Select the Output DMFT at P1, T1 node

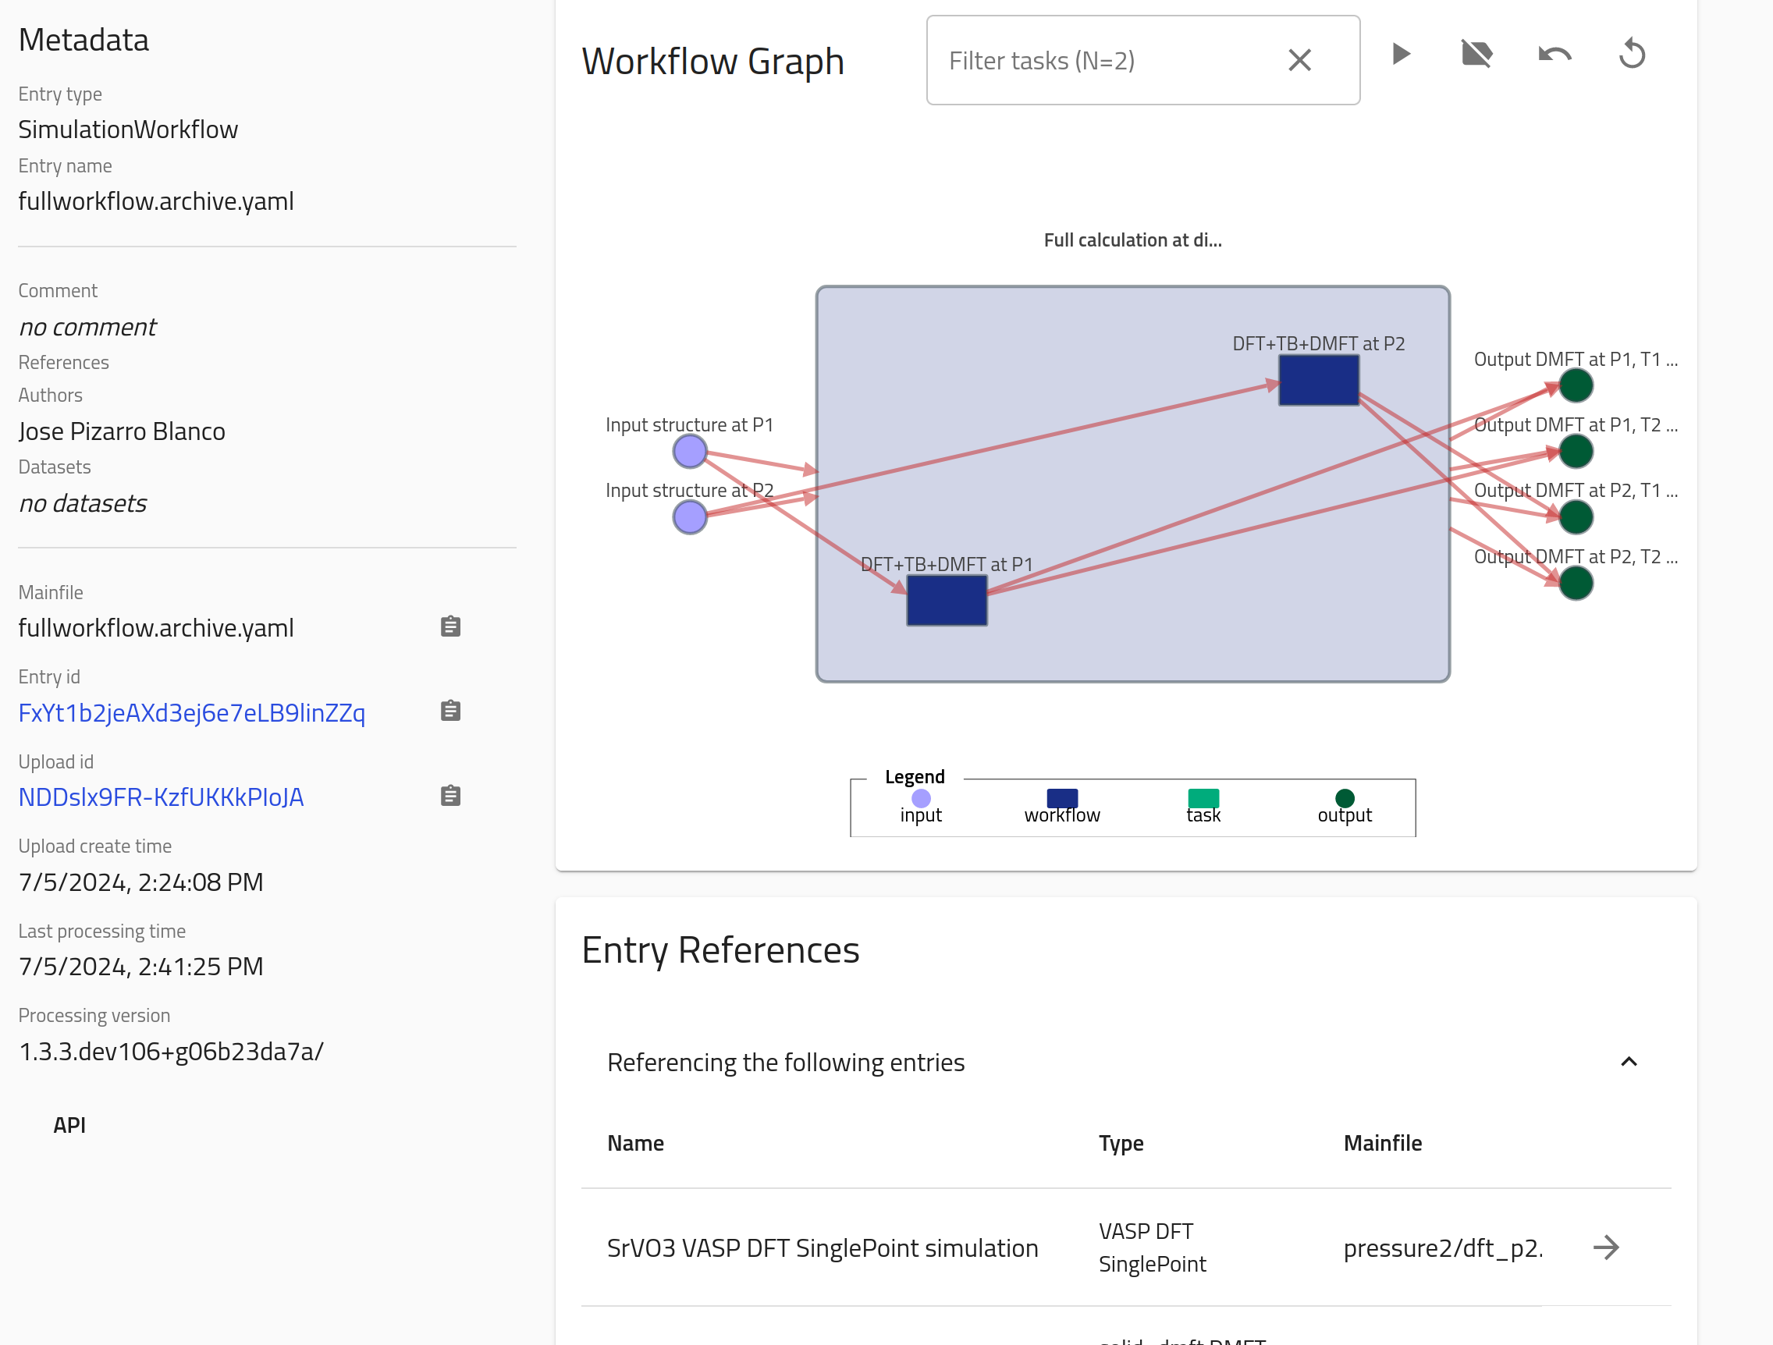[x=1576, y=385]
